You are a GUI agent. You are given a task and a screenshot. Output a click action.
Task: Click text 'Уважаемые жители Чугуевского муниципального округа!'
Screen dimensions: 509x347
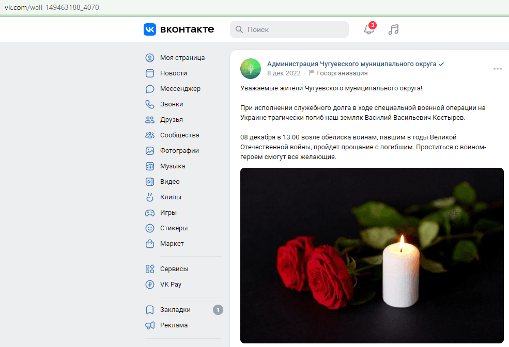(x=331, y=88)
